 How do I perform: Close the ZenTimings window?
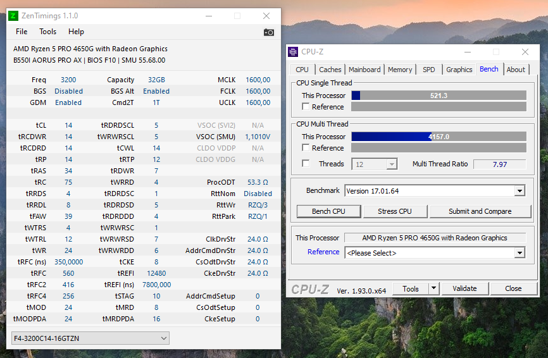point(266,16)
